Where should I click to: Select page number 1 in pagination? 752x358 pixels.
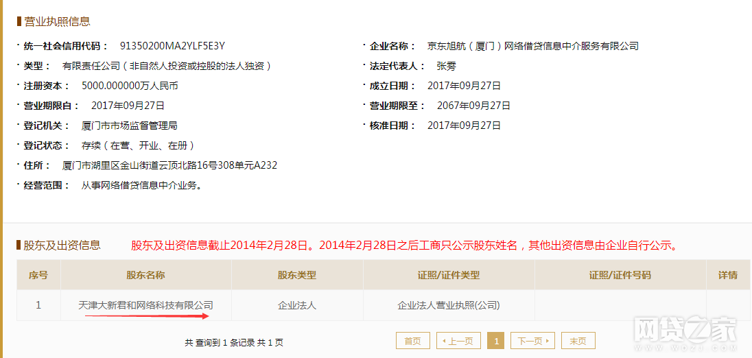pyautogui.click(x=495, y=341)
